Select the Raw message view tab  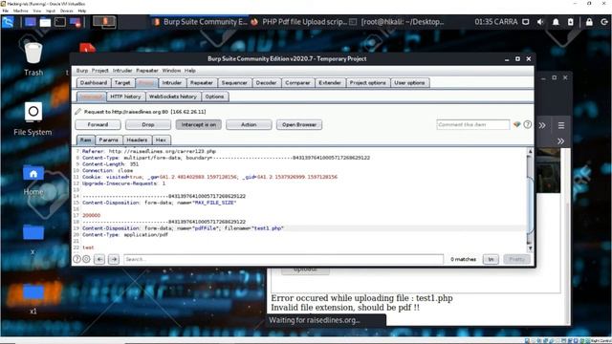[85, 140]
